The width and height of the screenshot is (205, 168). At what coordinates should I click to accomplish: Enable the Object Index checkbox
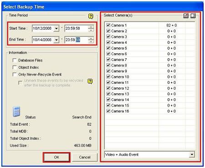pyautogui.click(x=15, y=67)
